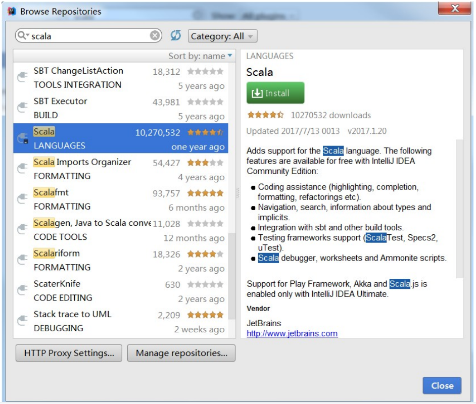Viewport: 476px width, 404px height.
Task: Click the SBT Executor plugin icon
Action: [22, 108]
